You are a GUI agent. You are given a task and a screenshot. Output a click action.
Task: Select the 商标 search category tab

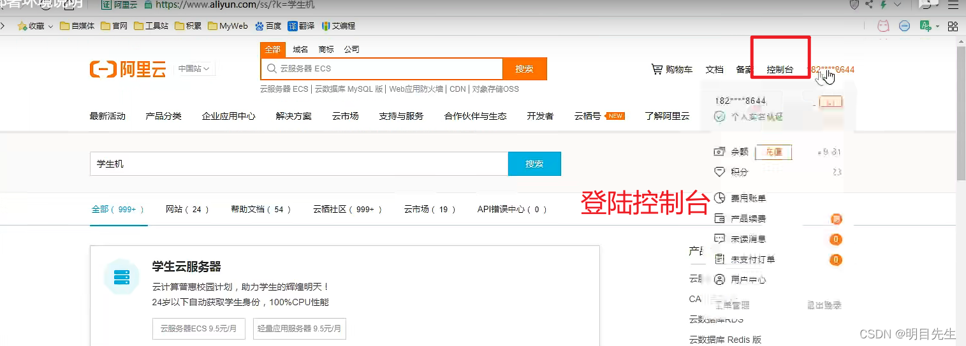pyautogui.click(x=326, y=49)
